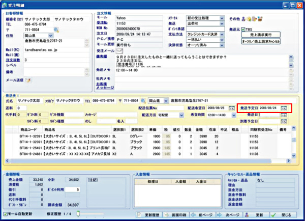
Task: Click the document-arrow icon beside その他
Action: [255, 19]
